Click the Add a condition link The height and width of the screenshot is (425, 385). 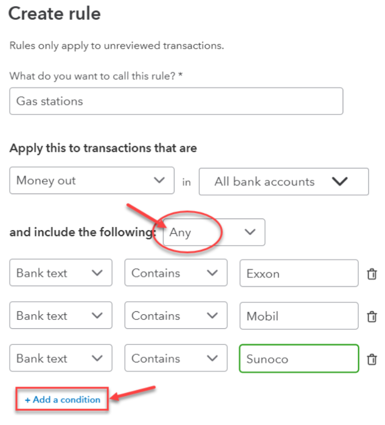pos(62,399)
